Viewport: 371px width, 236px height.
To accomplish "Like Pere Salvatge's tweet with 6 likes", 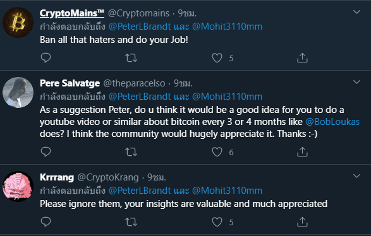I will click(x=217, y=152).
